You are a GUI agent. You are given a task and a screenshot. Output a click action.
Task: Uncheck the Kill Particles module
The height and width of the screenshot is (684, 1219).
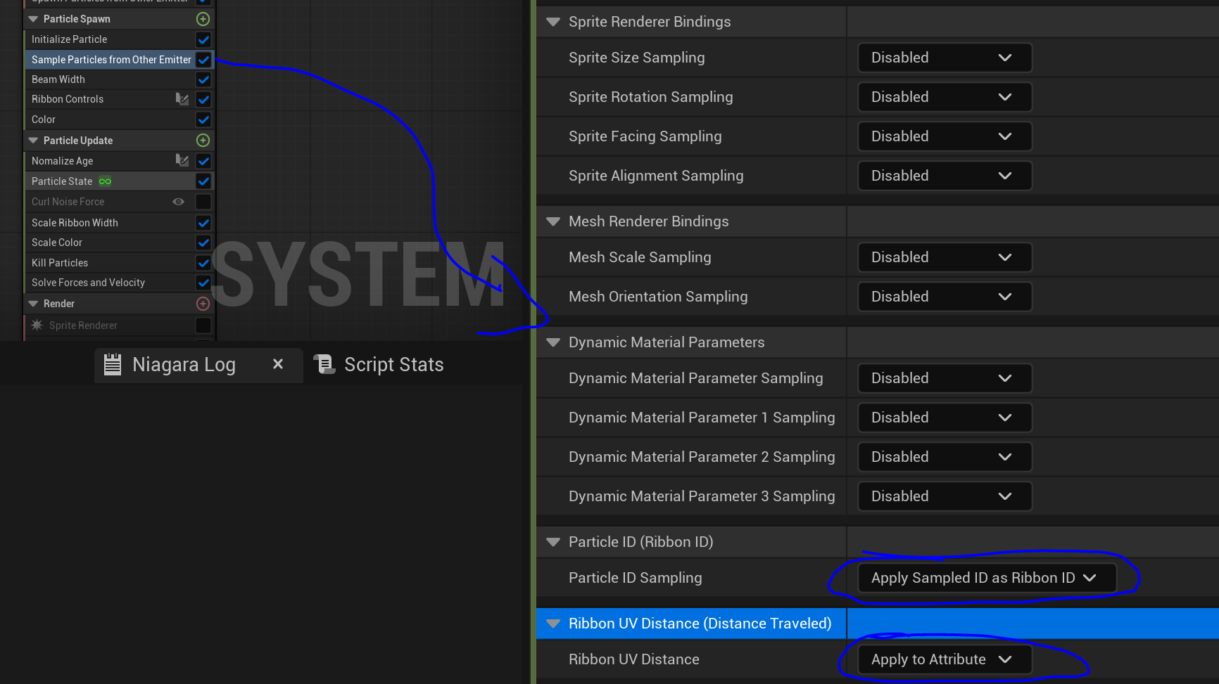[x=203, y=263]
